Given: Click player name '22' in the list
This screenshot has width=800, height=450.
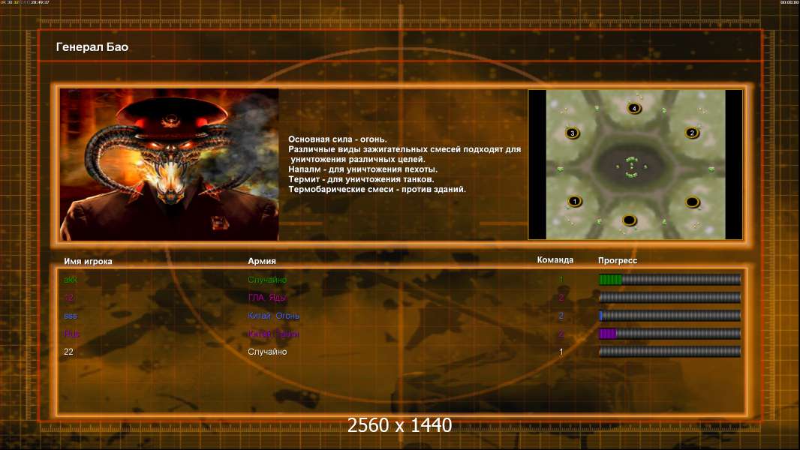Looking at the screenshot, I should click(68, 352).
